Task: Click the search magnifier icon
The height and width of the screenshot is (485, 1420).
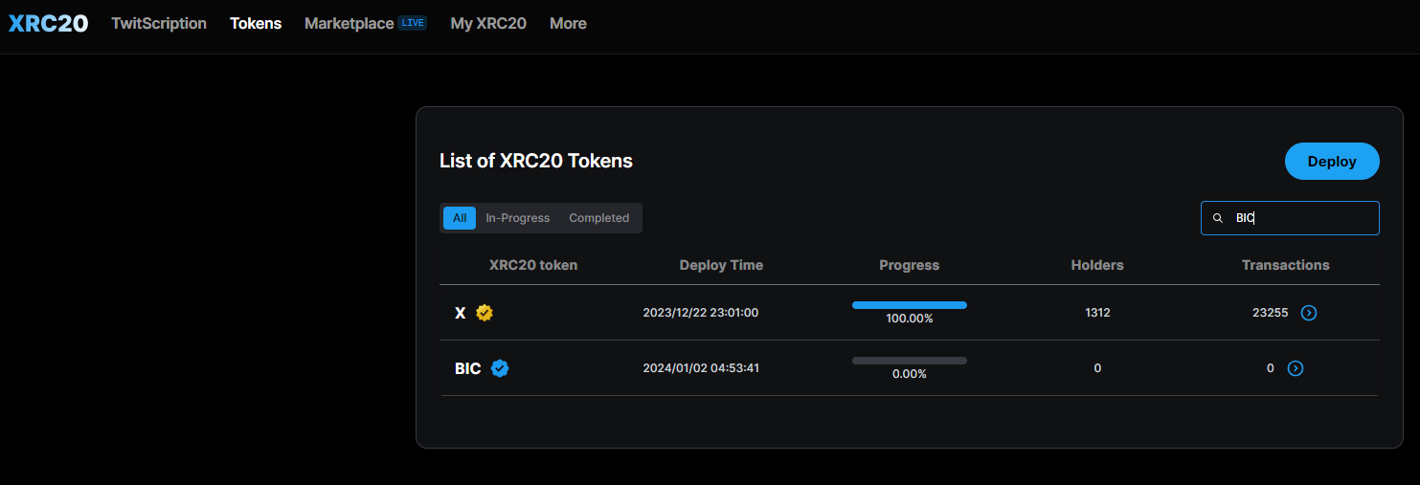Action: [1218, 218]
